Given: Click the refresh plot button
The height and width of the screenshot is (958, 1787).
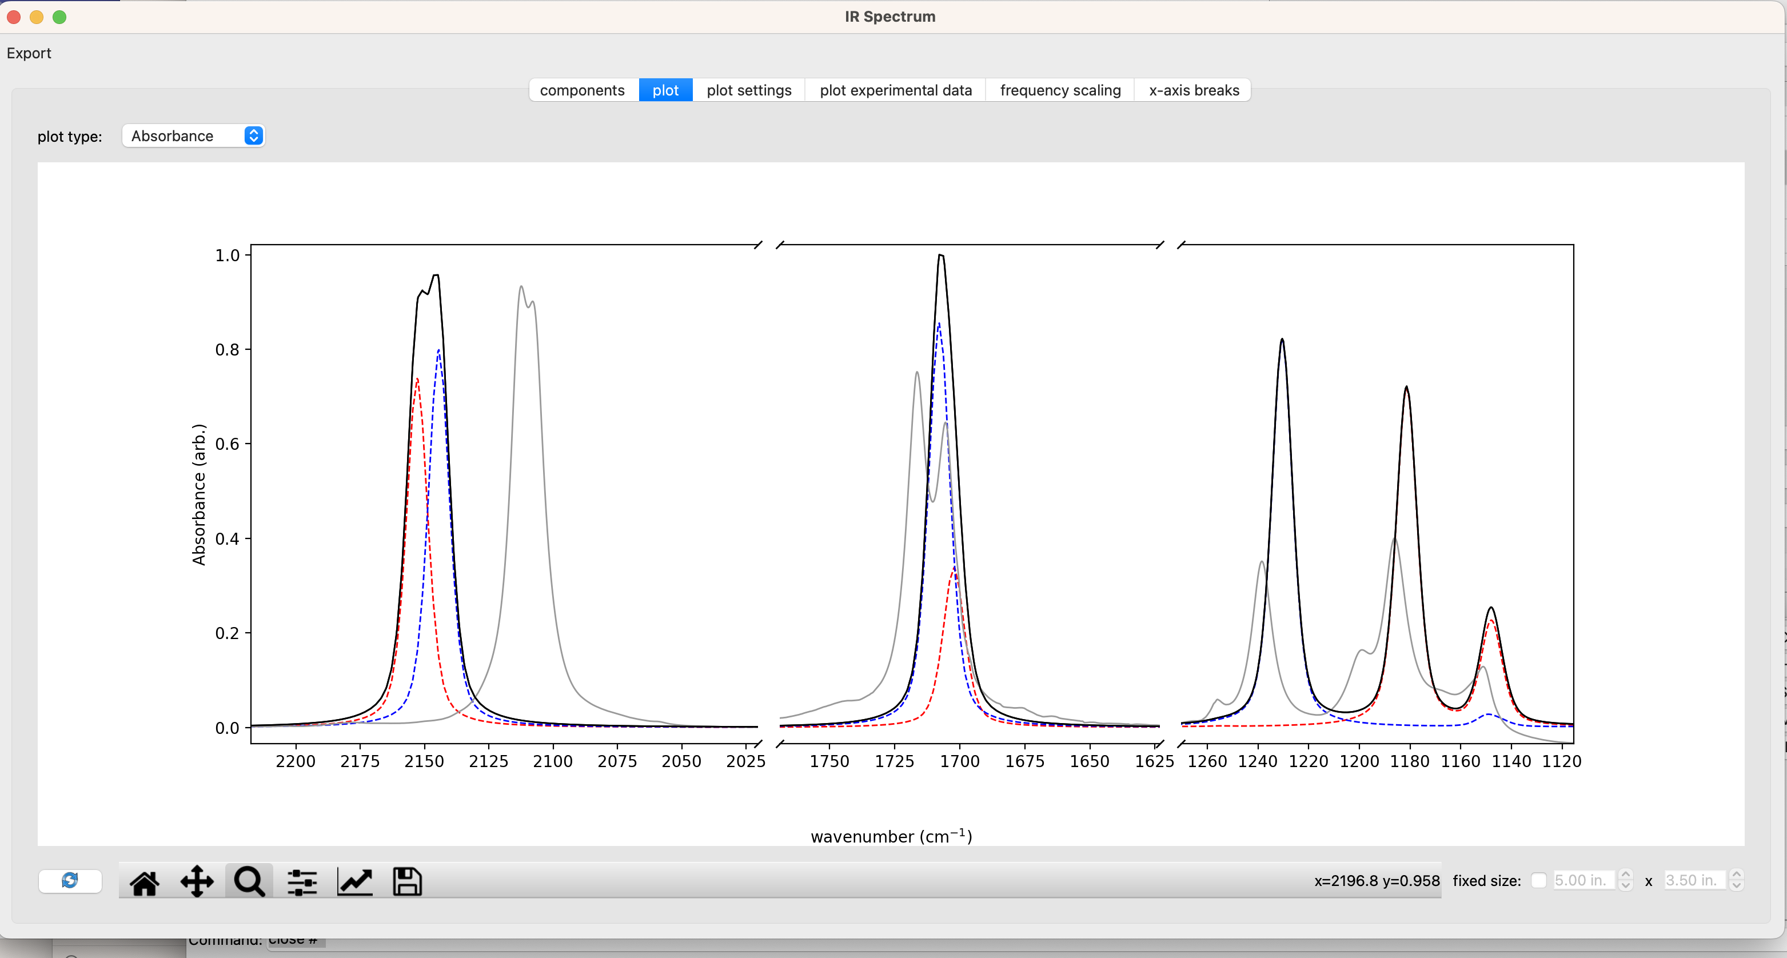Looking at the screenshot, I should click(x=70, y=881).
